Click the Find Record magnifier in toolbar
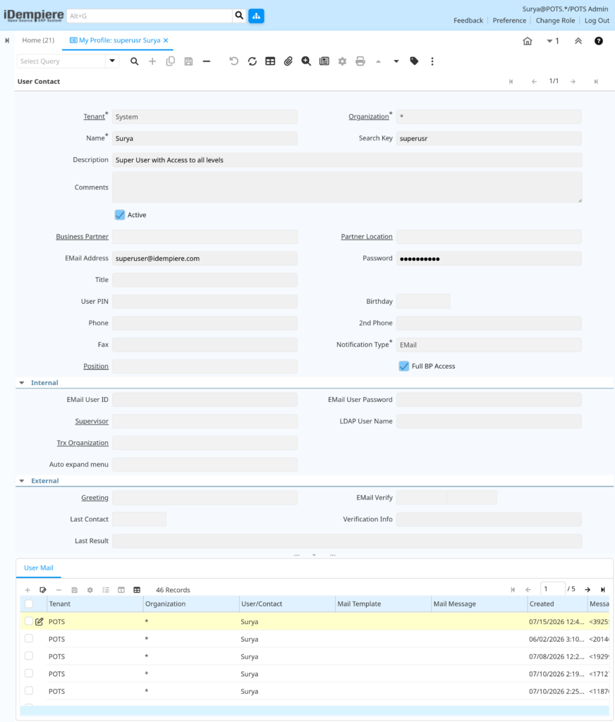This screenshot has width=615, height=722. (134, 61)
